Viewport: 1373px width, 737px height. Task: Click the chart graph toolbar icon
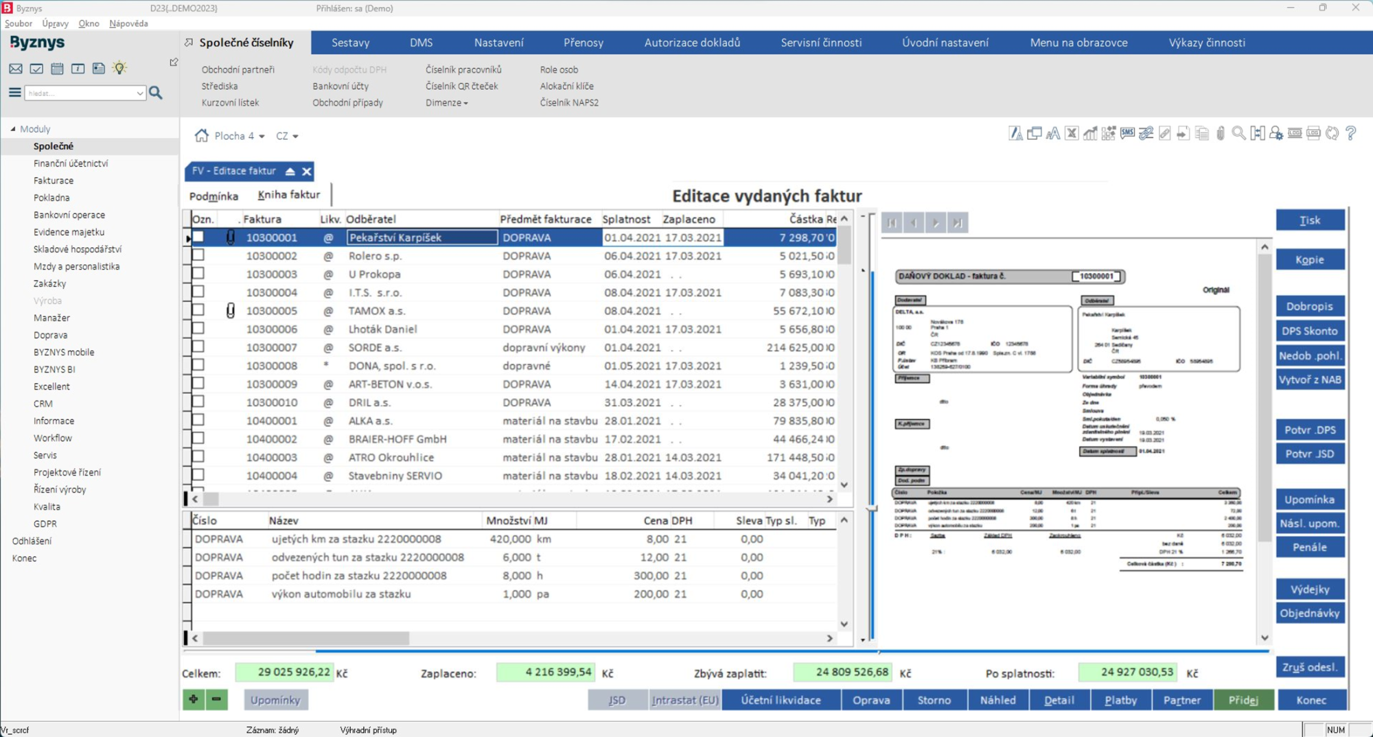[1090, 134]
